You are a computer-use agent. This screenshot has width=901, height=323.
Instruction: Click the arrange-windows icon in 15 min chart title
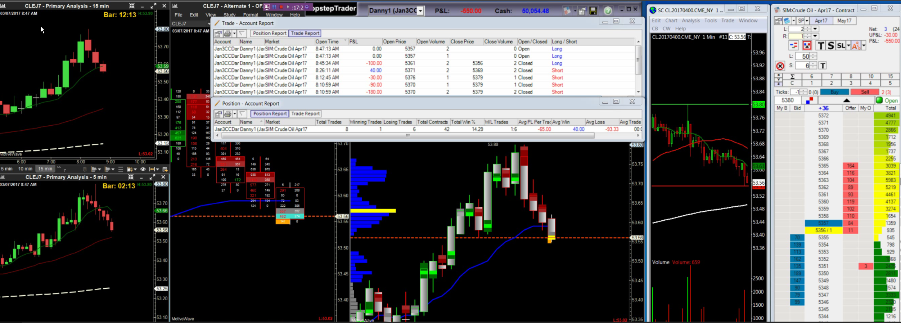[132, 6]
